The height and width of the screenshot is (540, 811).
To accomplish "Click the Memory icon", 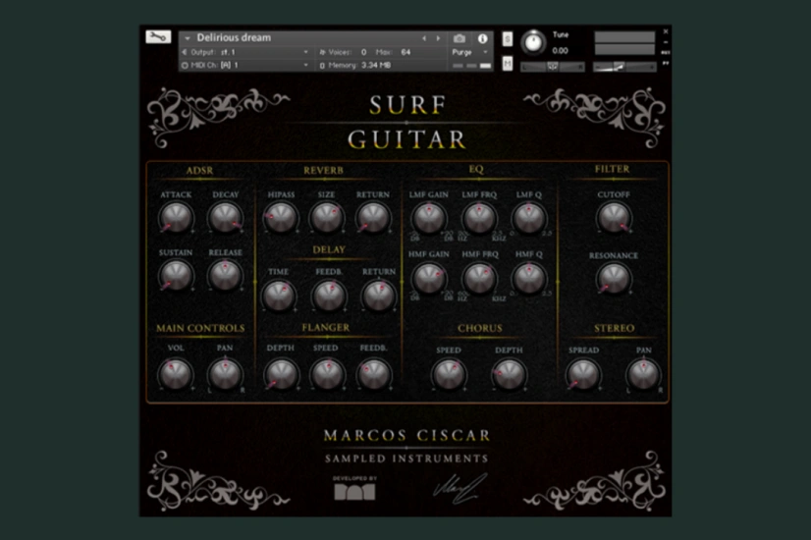I will coord(322,66).
